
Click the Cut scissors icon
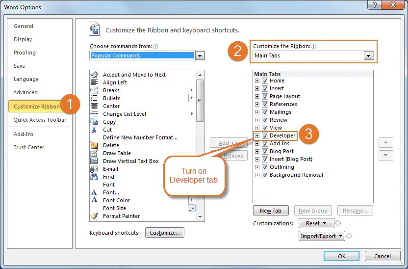click(x=94, y=130)
